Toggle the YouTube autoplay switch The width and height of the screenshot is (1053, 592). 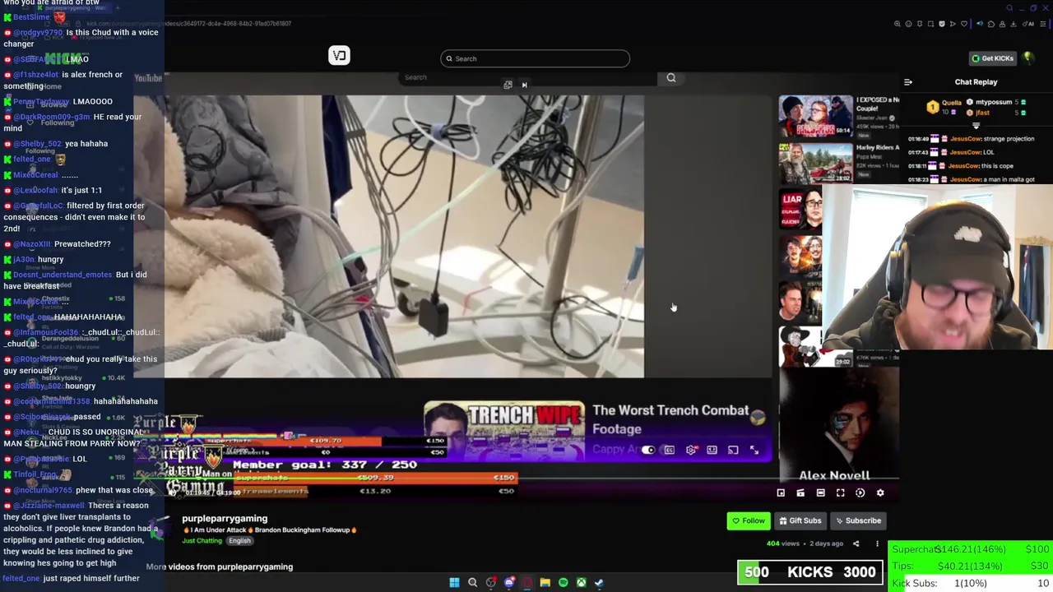pyautogui.click(x=648, y=450)
